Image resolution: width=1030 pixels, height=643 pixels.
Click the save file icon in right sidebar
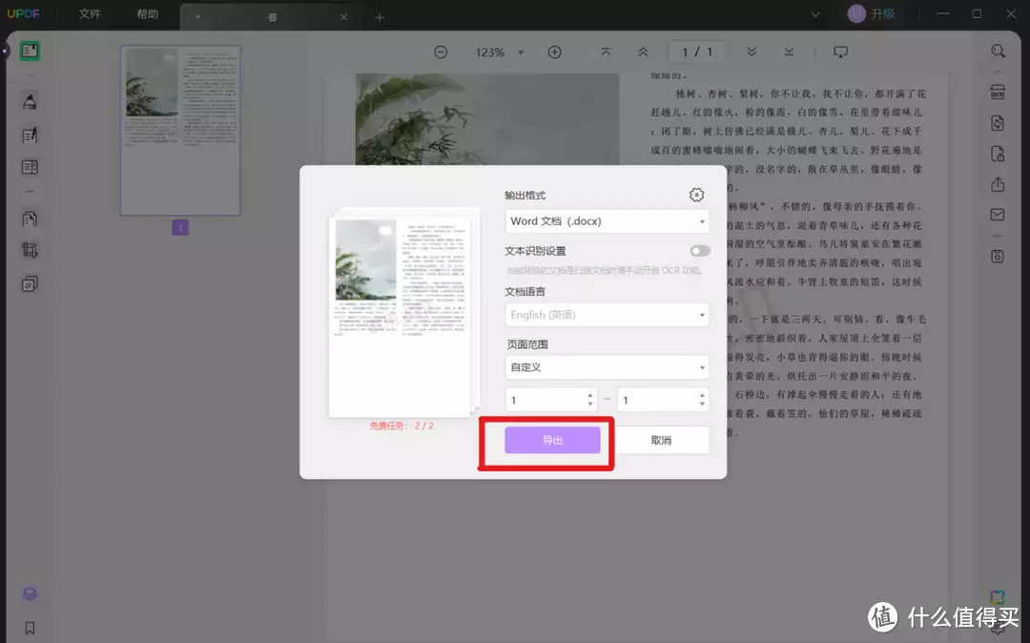[x=998, y=256]
